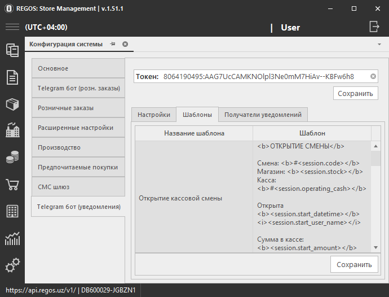Open the shopping cart sidebar icon
This screenshot has width=389, height=297.
(x=12, y=185)
